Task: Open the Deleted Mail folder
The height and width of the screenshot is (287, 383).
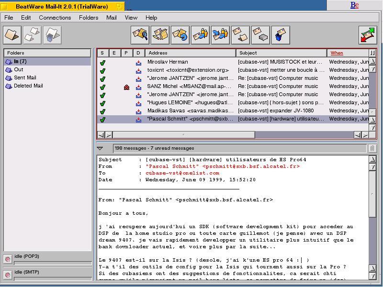Action: 47,86
